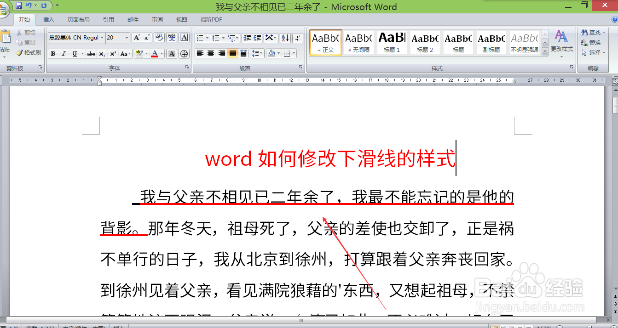This screenshot has width=618, height=328.
Task: Open the Font dialog launcher
Action: click(187, 68)
